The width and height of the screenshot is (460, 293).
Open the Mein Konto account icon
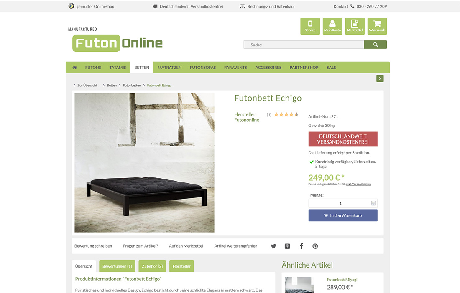click(x=332, y=26)
